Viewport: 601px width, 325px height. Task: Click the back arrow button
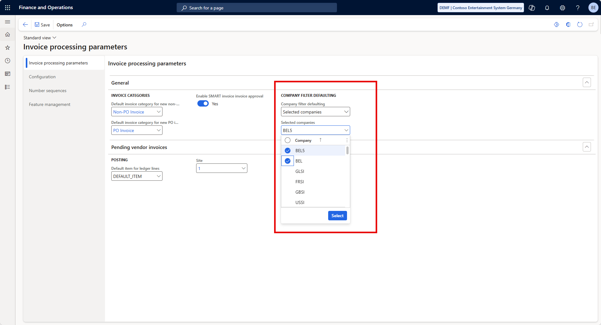(x=25, y=25)
